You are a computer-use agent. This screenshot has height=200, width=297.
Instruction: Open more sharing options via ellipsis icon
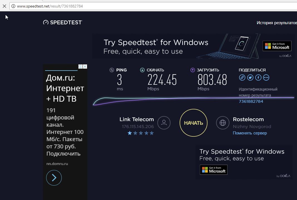point(266,77)
